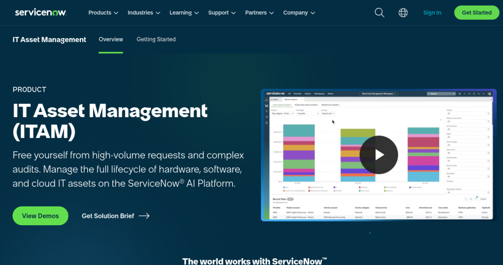
Task: Click the View Demos button
Action: pos(40,216)
